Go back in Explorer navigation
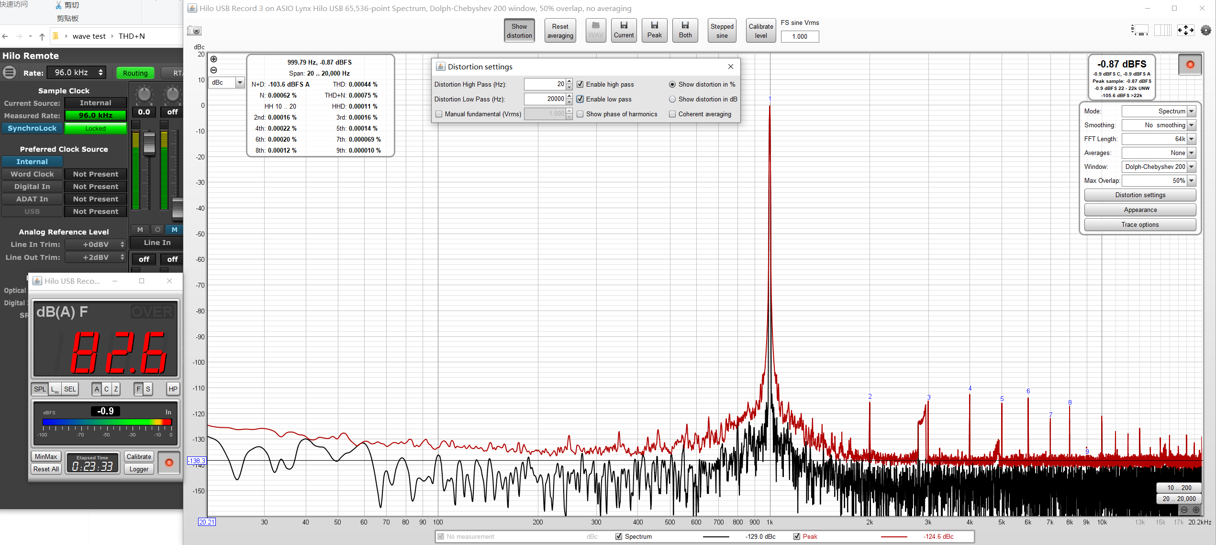Image resolution: width=1216 pixels, height=545 pixels. point(5,36)
